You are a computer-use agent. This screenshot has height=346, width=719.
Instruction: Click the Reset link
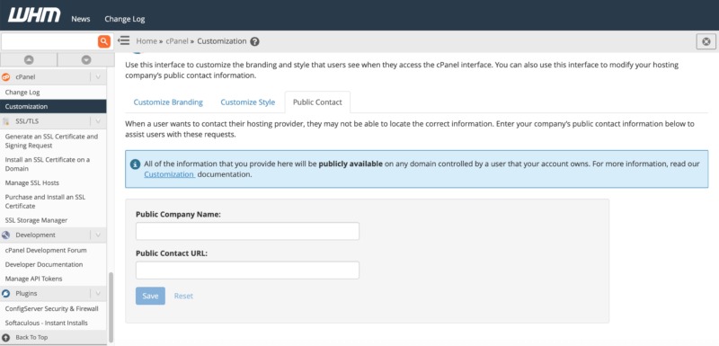click(x=183, y=296)
